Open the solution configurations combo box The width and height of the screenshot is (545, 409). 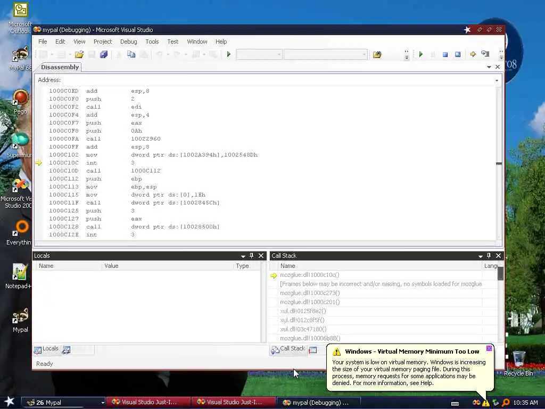[x=259, y=54]
